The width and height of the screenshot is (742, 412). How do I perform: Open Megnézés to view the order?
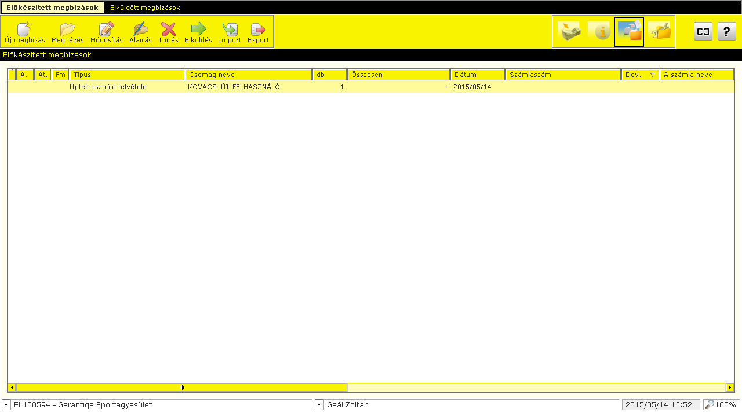[x=68, y=32]
